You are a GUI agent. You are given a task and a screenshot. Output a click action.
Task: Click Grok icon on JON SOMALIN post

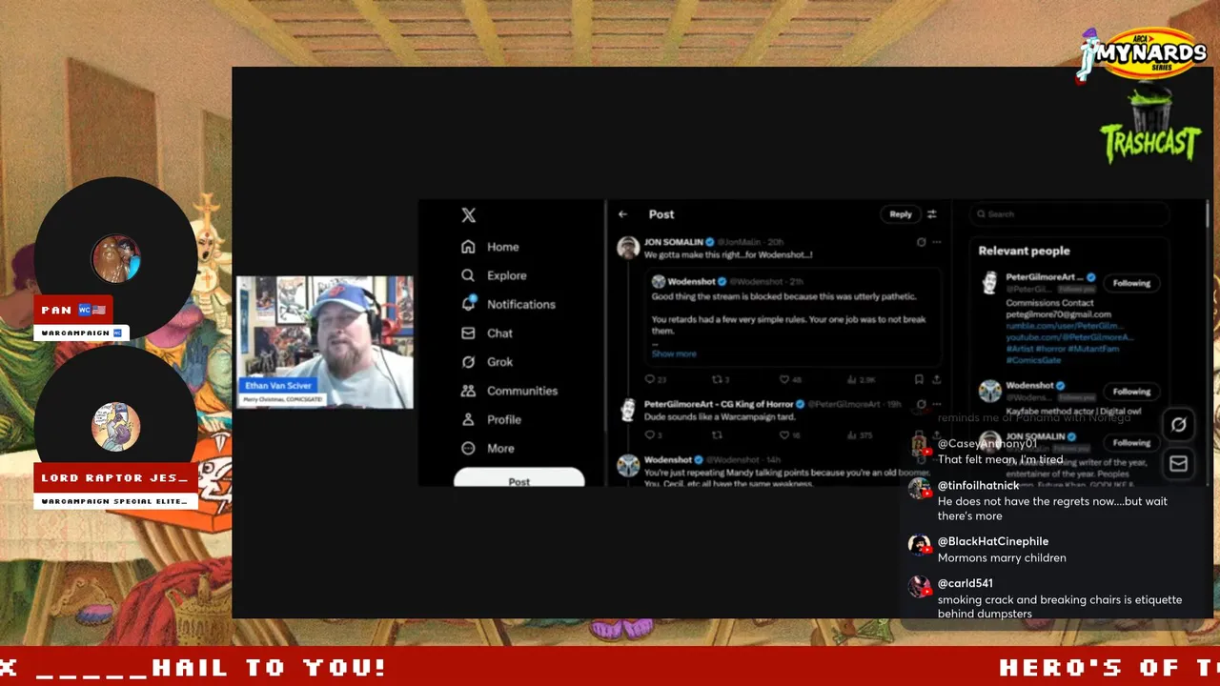(921, 242)
